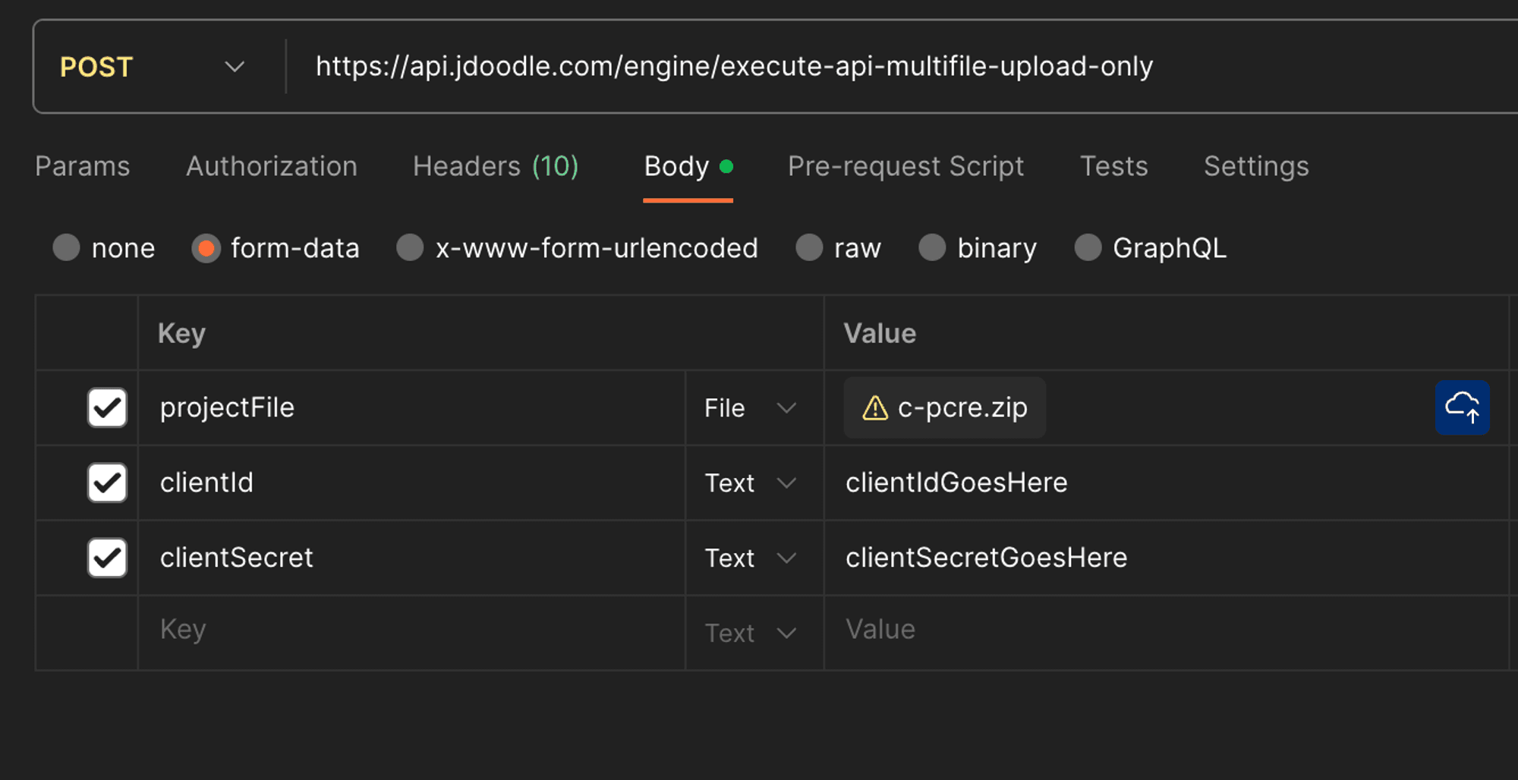Select the raw body type radio
1518x780 pixels.
click(809, 248)
